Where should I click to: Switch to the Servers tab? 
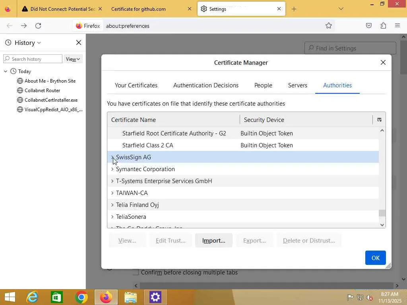(x=297, y=85)
